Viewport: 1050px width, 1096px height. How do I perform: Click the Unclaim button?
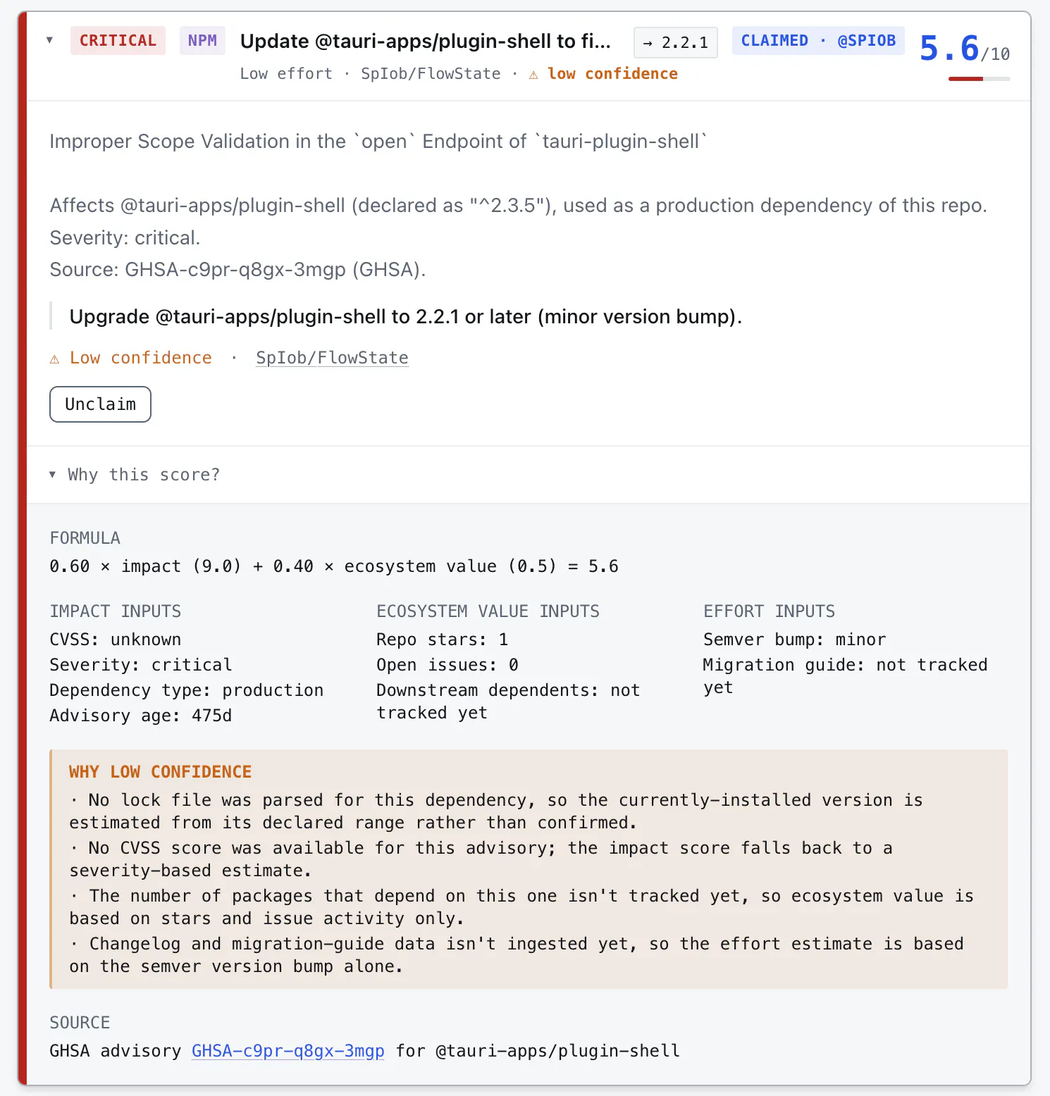(x=100, y=404)
